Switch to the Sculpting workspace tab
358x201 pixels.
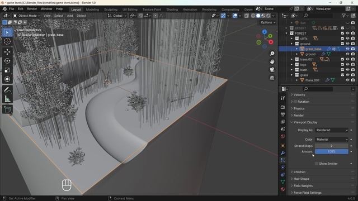point(111,9)
